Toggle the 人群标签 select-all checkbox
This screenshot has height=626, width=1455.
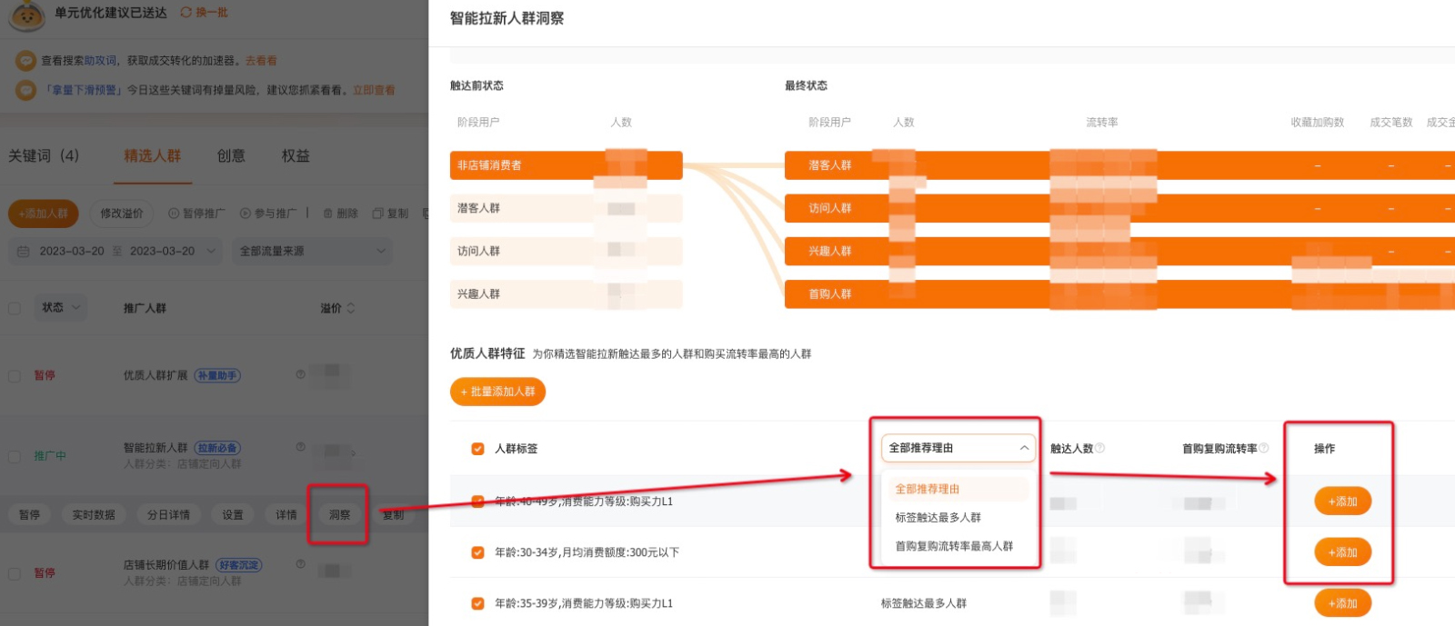tap(477, 449)
